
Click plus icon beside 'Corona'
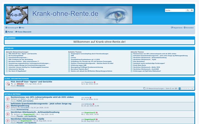(x=69, y=58)
